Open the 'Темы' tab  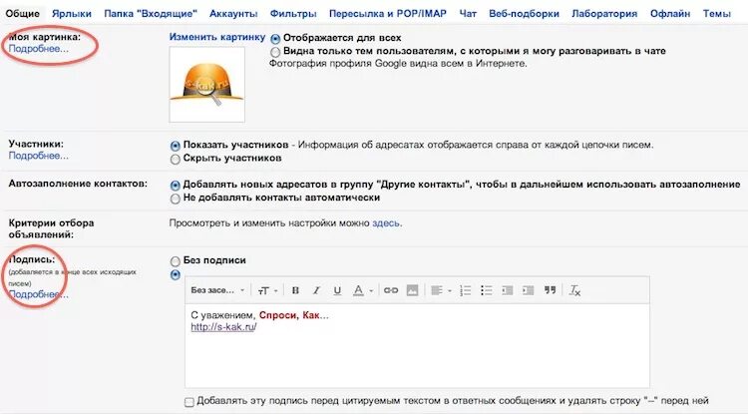pyautogui.click(x=716, y=13)
